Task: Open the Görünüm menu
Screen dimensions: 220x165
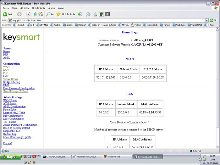Action: point(25,8)
